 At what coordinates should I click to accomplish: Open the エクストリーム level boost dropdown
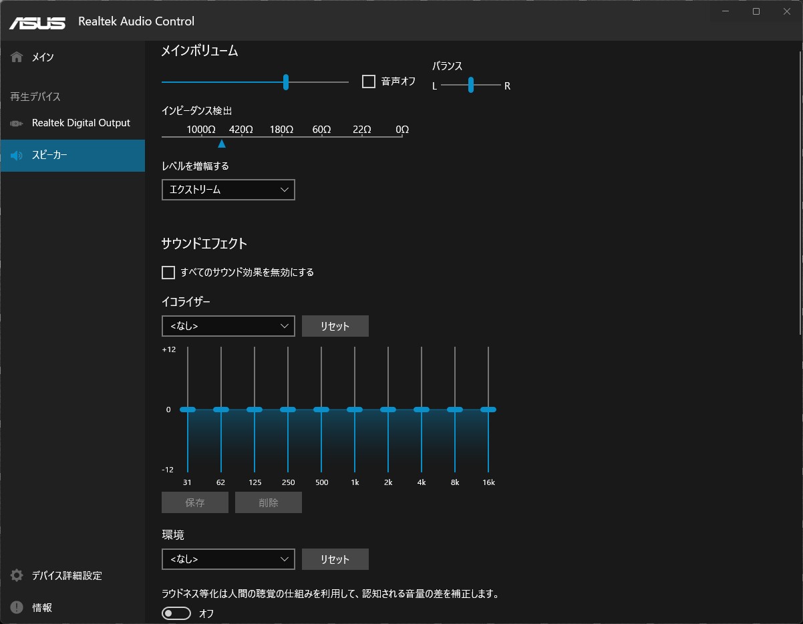228,190
